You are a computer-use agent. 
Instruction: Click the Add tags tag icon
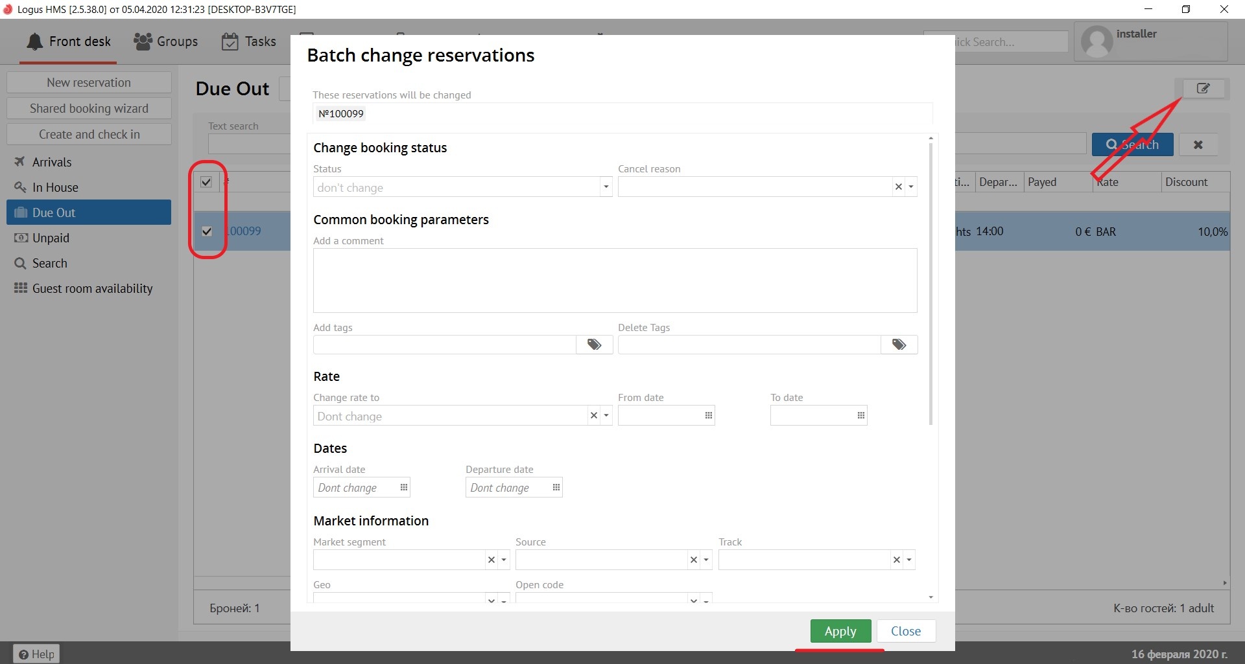pyautogui.click(x=594, y=345)
